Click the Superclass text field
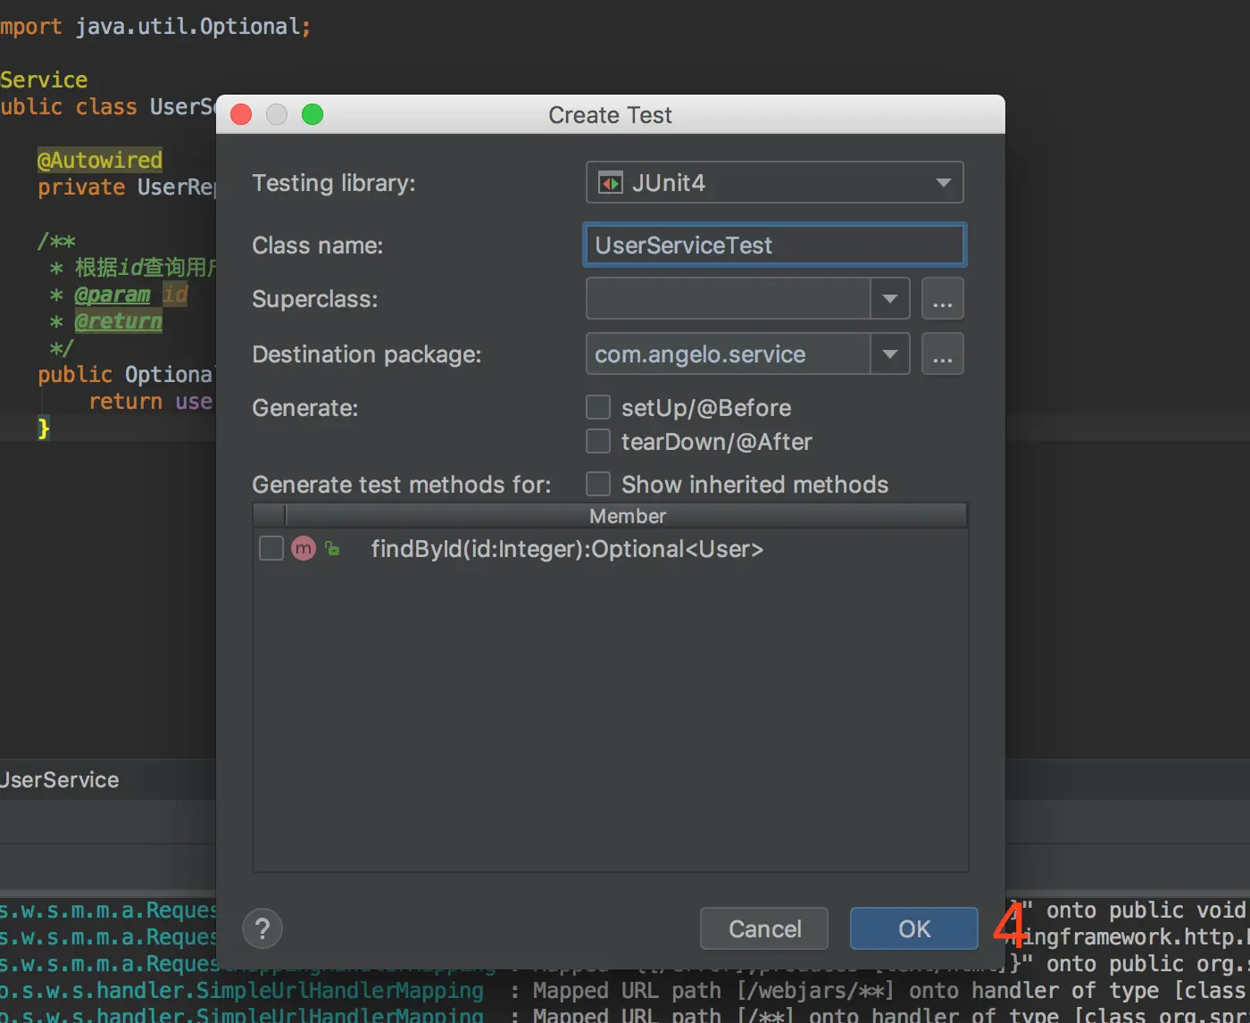 point(729,299)
